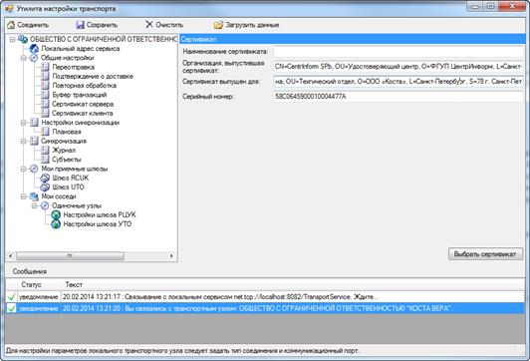Open the Субъекты tree item
The width and height of the screenshot is (530, 361).
click(67, 160)
